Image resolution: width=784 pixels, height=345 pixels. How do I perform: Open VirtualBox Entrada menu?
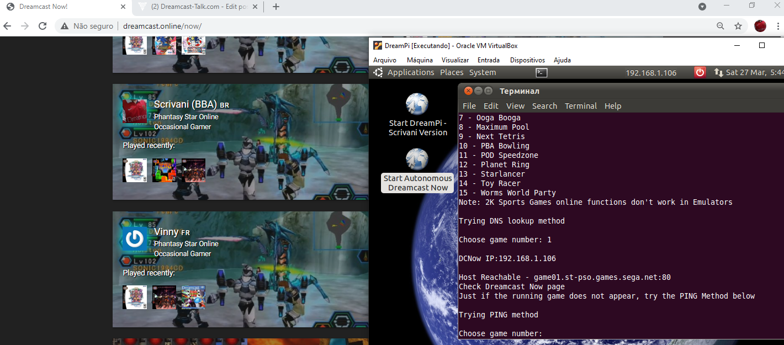(x=489, y=60)
